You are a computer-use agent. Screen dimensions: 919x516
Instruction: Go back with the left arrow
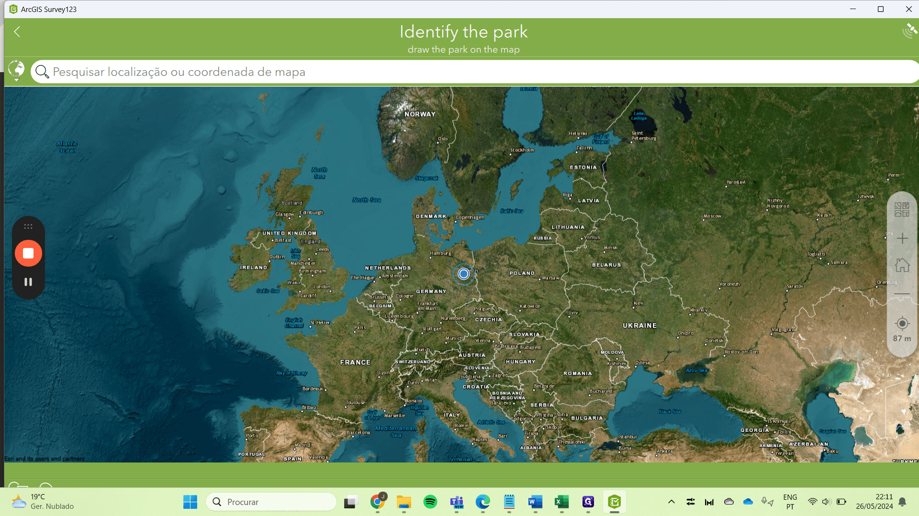pos(17,32)
